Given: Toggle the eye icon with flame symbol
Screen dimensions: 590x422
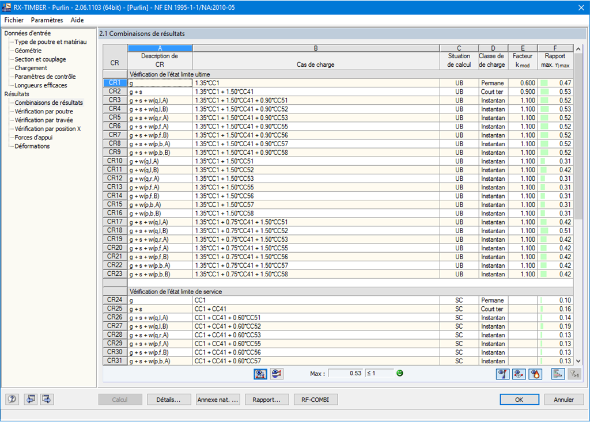Looking at the screenshot, I should tap(535, 374).
